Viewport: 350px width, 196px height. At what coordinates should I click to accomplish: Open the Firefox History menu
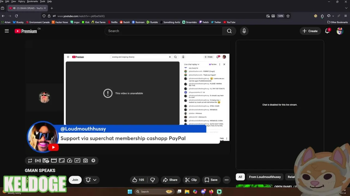click(22, 1)
